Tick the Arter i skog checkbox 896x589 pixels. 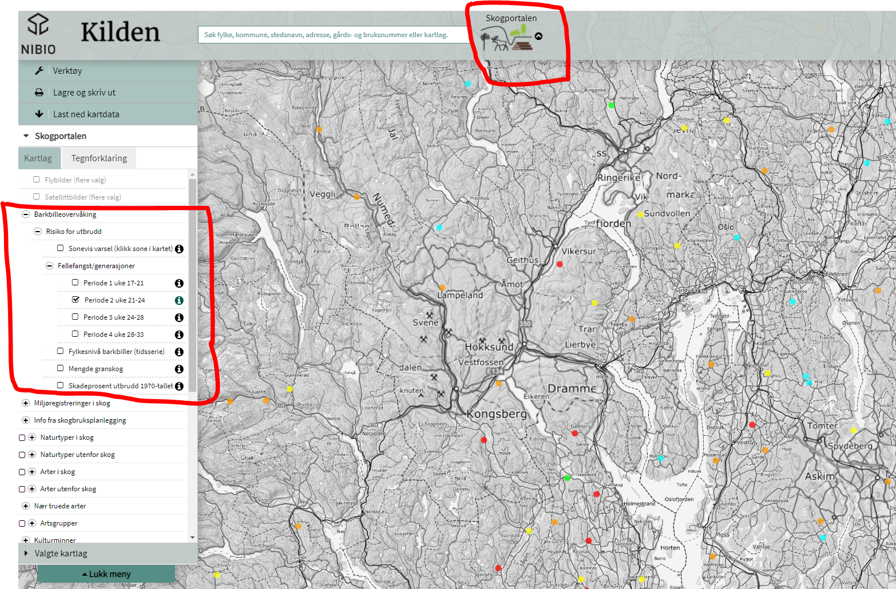pyautogui.click(x=22, y=472)
